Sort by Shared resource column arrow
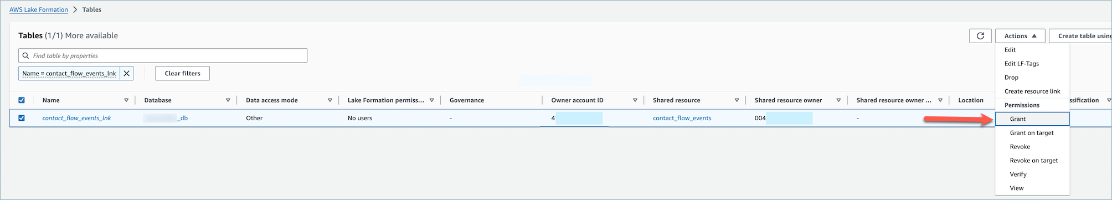This screenshot has height=200, width=1112. click(737, 100)
